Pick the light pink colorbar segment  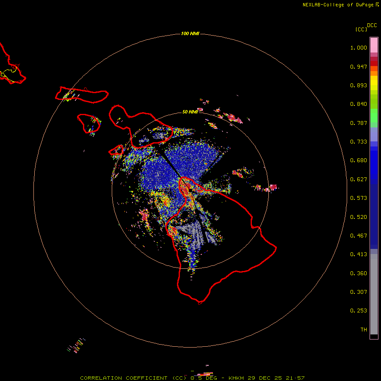pyautogui.click(x=374, y=45)
